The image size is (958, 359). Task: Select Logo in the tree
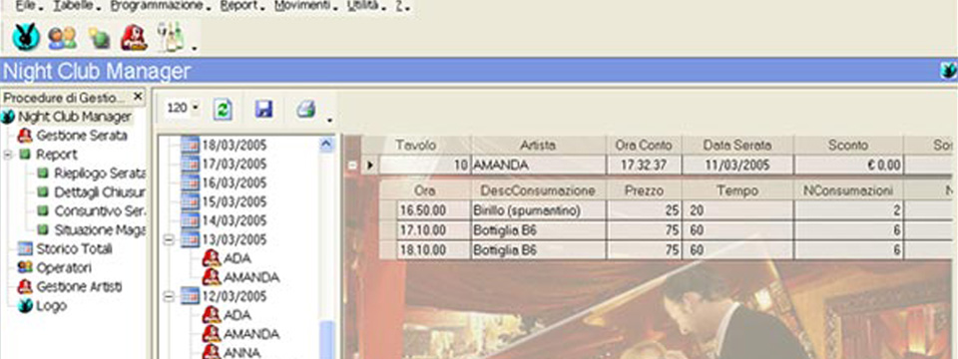click(x=51, y=306)
